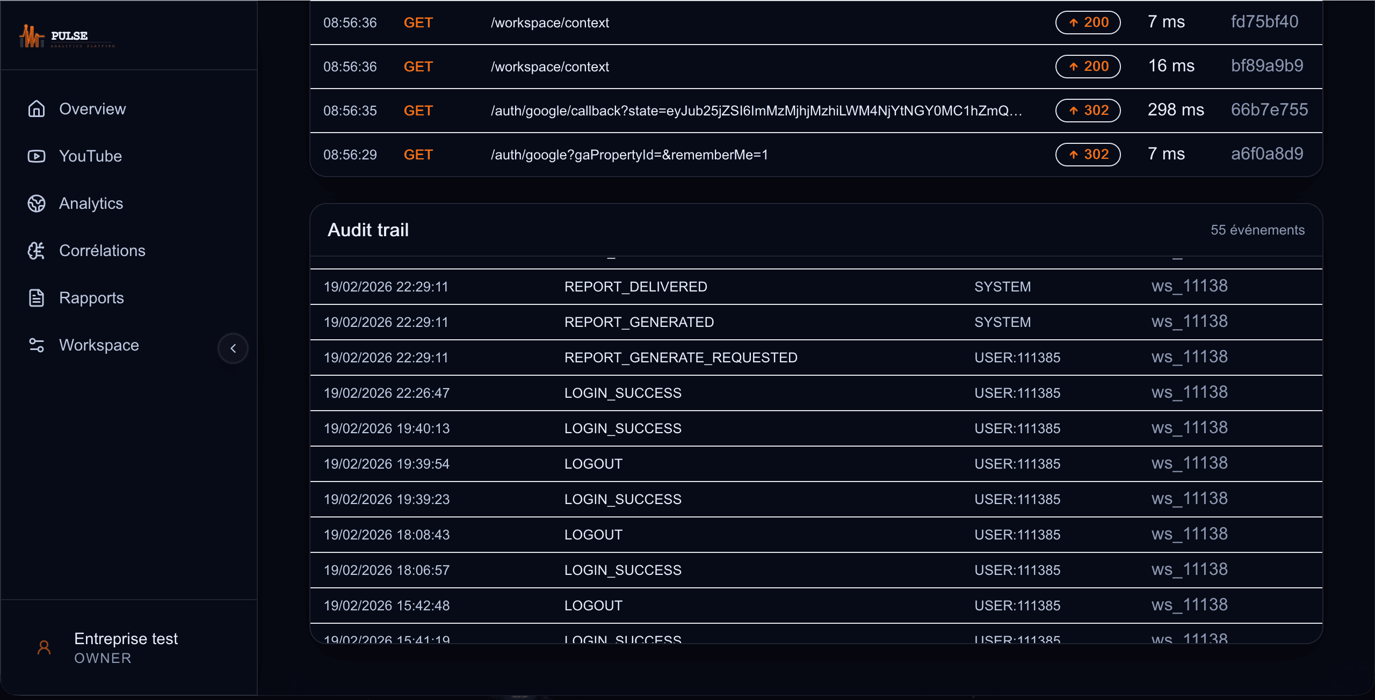Click the YouTube play icon
Viewport: 1375px width, 700px height.
[37, 156]
